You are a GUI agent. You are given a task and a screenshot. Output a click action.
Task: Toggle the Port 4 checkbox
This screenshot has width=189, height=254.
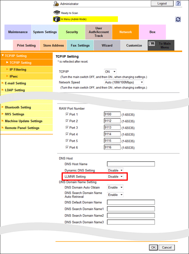(67, 134)
